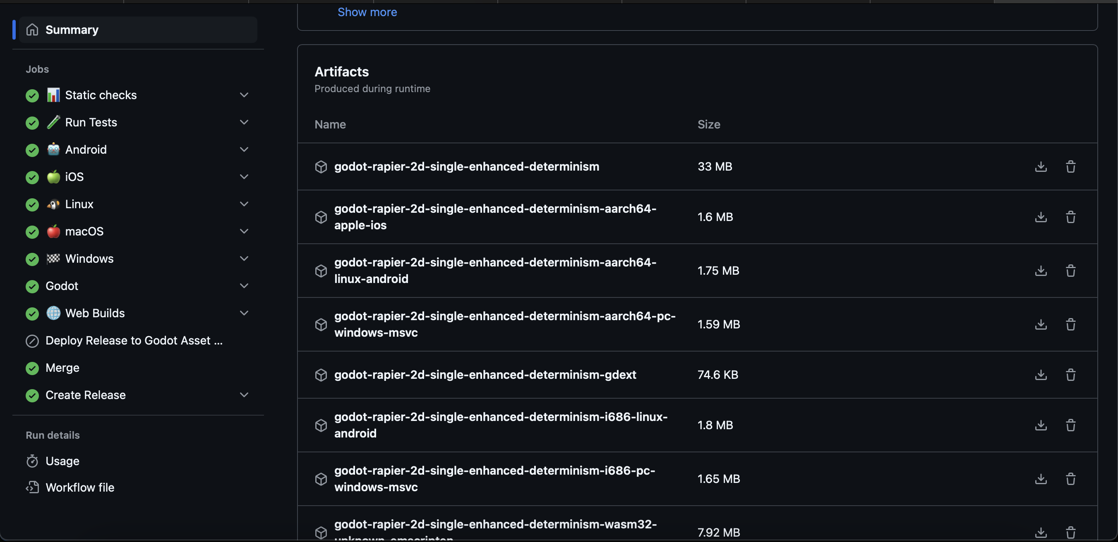This screenshot has height=542, width=1118.
Task: Open the Usage run details
Action: click(62, 461)
